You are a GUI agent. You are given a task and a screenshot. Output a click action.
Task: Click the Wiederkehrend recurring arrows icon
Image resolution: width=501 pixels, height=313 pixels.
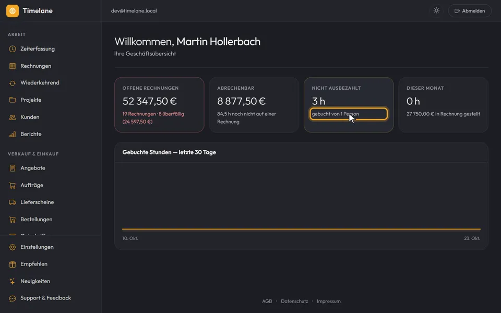[x=13, y=83]
